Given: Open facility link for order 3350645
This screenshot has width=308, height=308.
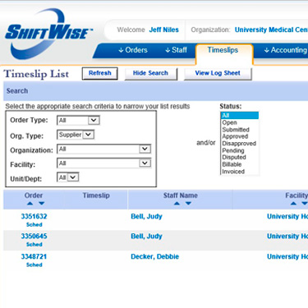Looking at the screenshot, I should 287,236.
